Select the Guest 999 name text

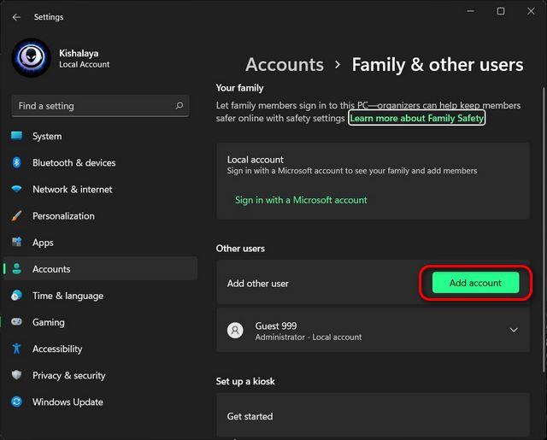tap(276, 326)
